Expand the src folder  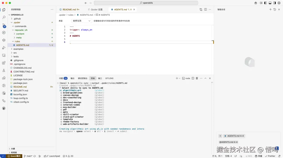15,53
